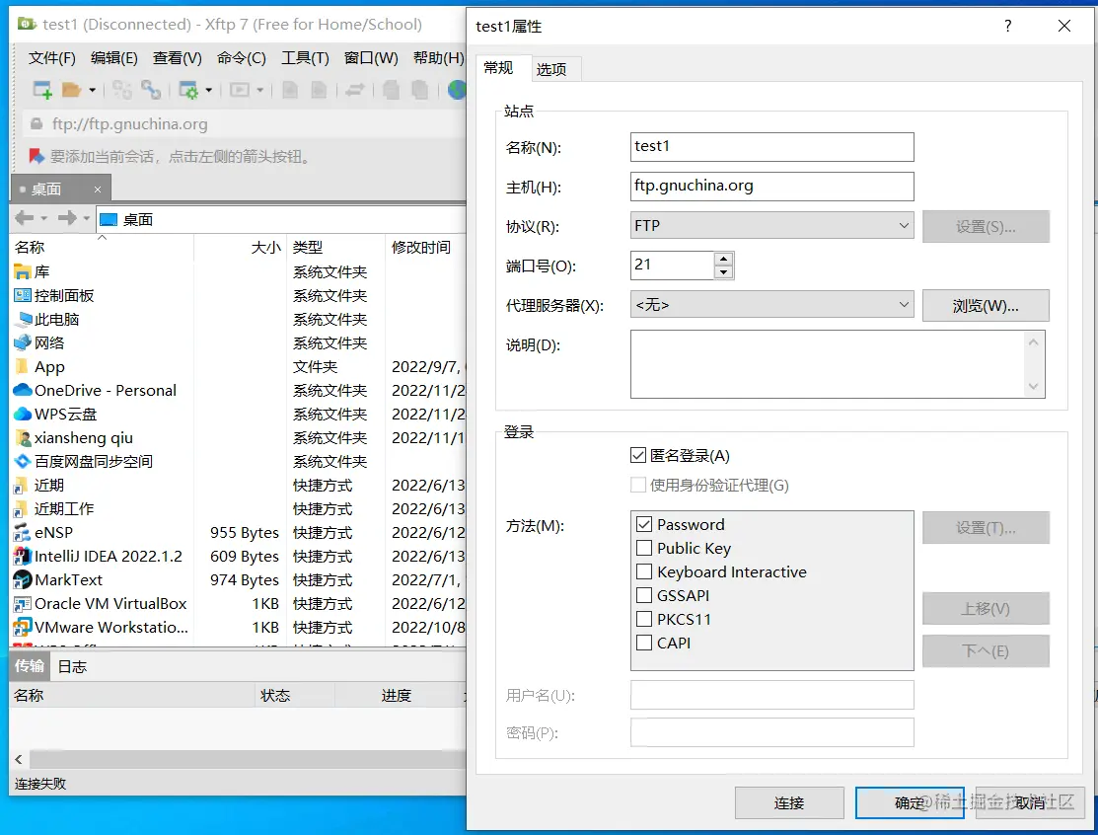This screenshot has width=1098, height=835.
Task: Click the 连接 button
Action: pos(788,802)
